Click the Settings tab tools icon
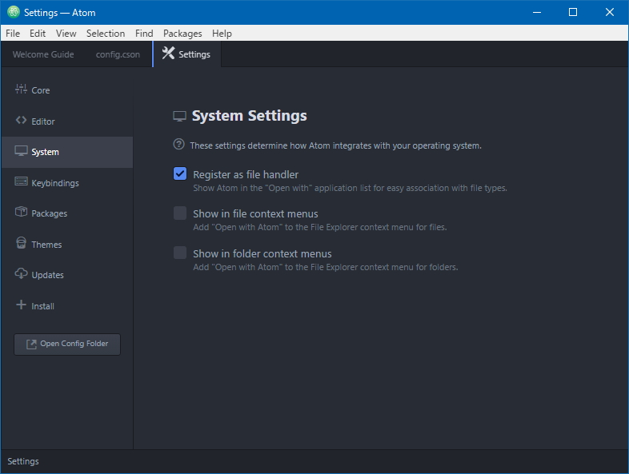Screen dimensions: 629x474 pyautogui.click(x=168, y=54)
